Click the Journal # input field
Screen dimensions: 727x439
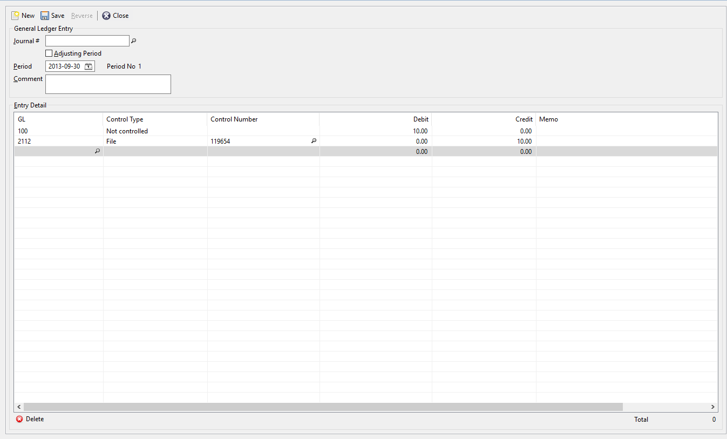(x=87, y=40)
